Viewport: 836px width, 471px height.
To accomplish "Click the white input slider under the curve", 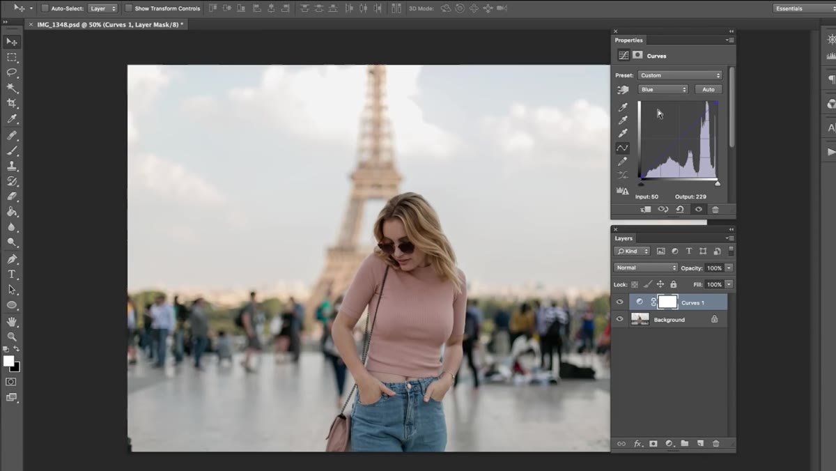I will coord(718,183).
